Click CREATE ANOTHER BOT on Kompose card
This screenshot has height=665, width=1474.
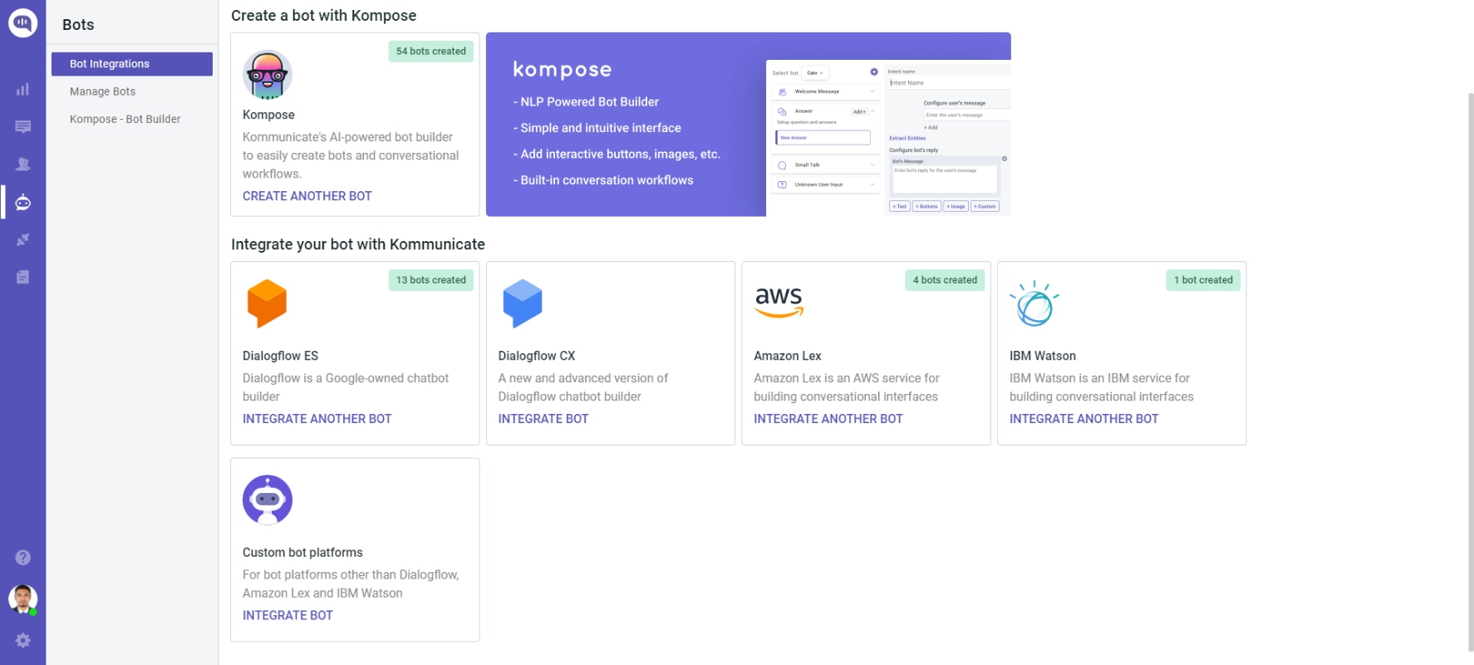307,196
